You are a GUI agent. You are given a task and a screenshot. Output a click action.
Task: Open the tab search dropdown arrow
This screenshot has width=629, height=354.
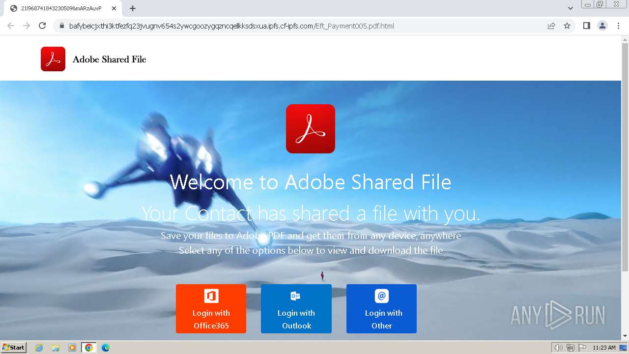coord(571,8)
